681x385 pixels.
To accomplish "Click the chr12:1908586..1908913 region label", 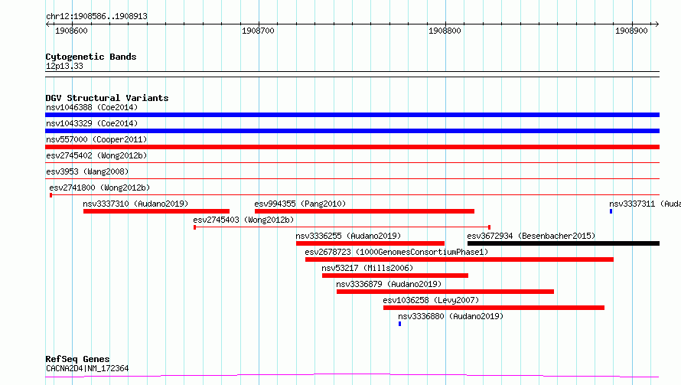I will point(97,17).
